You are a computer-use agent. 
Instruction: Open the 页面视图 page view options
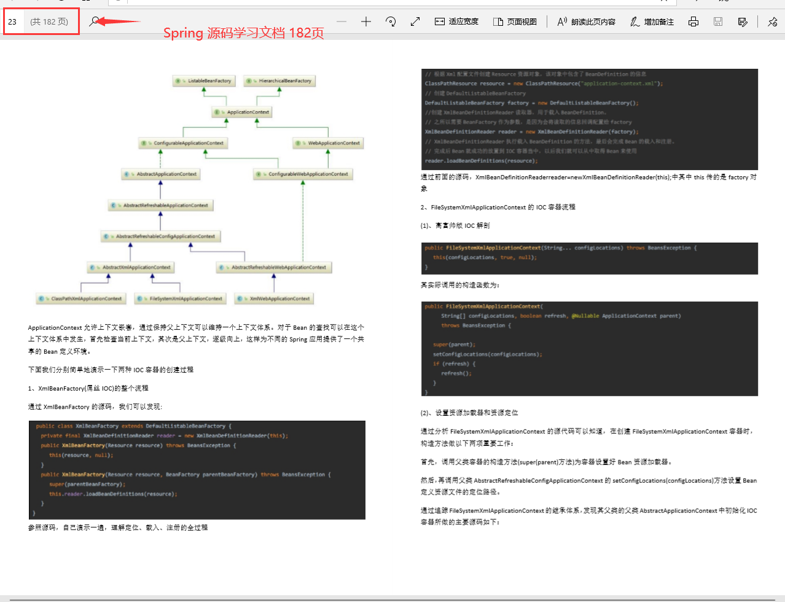[x=515, y=21]
